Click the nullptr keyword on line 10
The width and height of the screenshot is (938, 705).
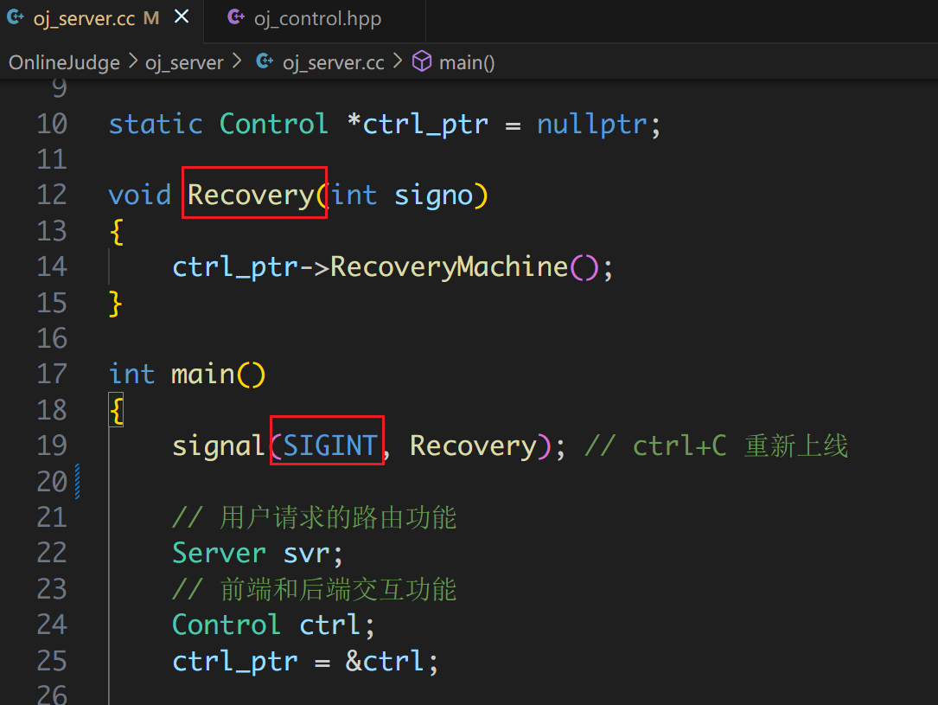tap(591, 124)
